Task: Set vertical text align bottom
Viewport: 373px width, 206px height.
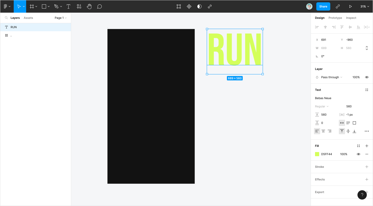Action: [x=354, y=131]
